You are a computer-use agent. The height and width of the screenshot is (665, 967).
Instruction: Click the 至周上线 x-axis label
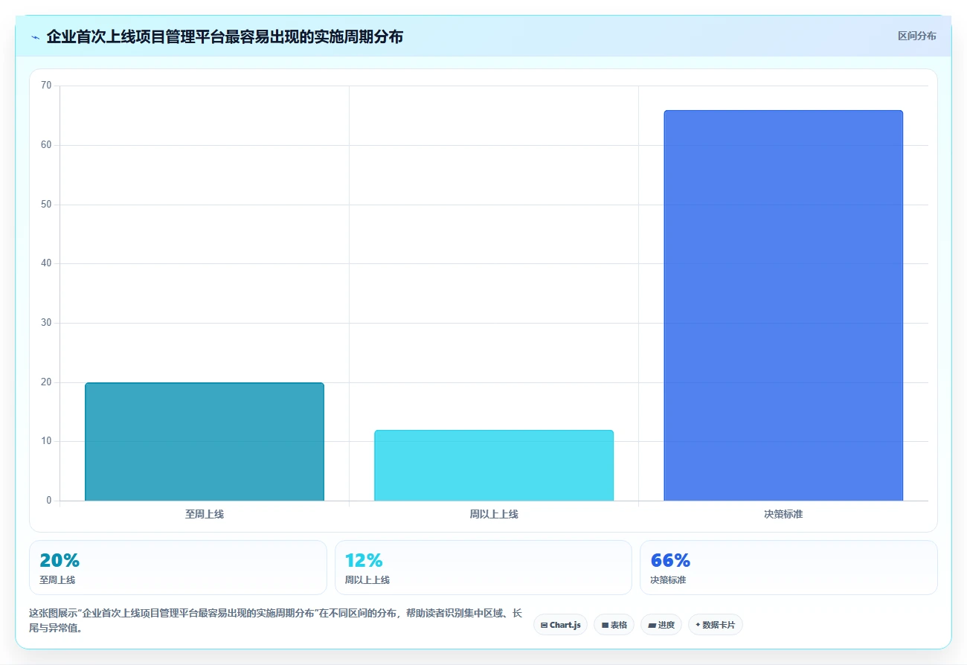205,514
